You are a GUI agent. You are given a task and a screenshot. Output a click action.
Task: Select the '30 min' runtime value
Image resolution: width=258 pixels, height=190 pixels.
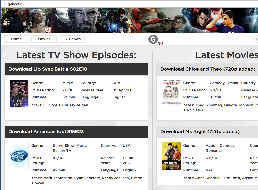tap(69, 97)
